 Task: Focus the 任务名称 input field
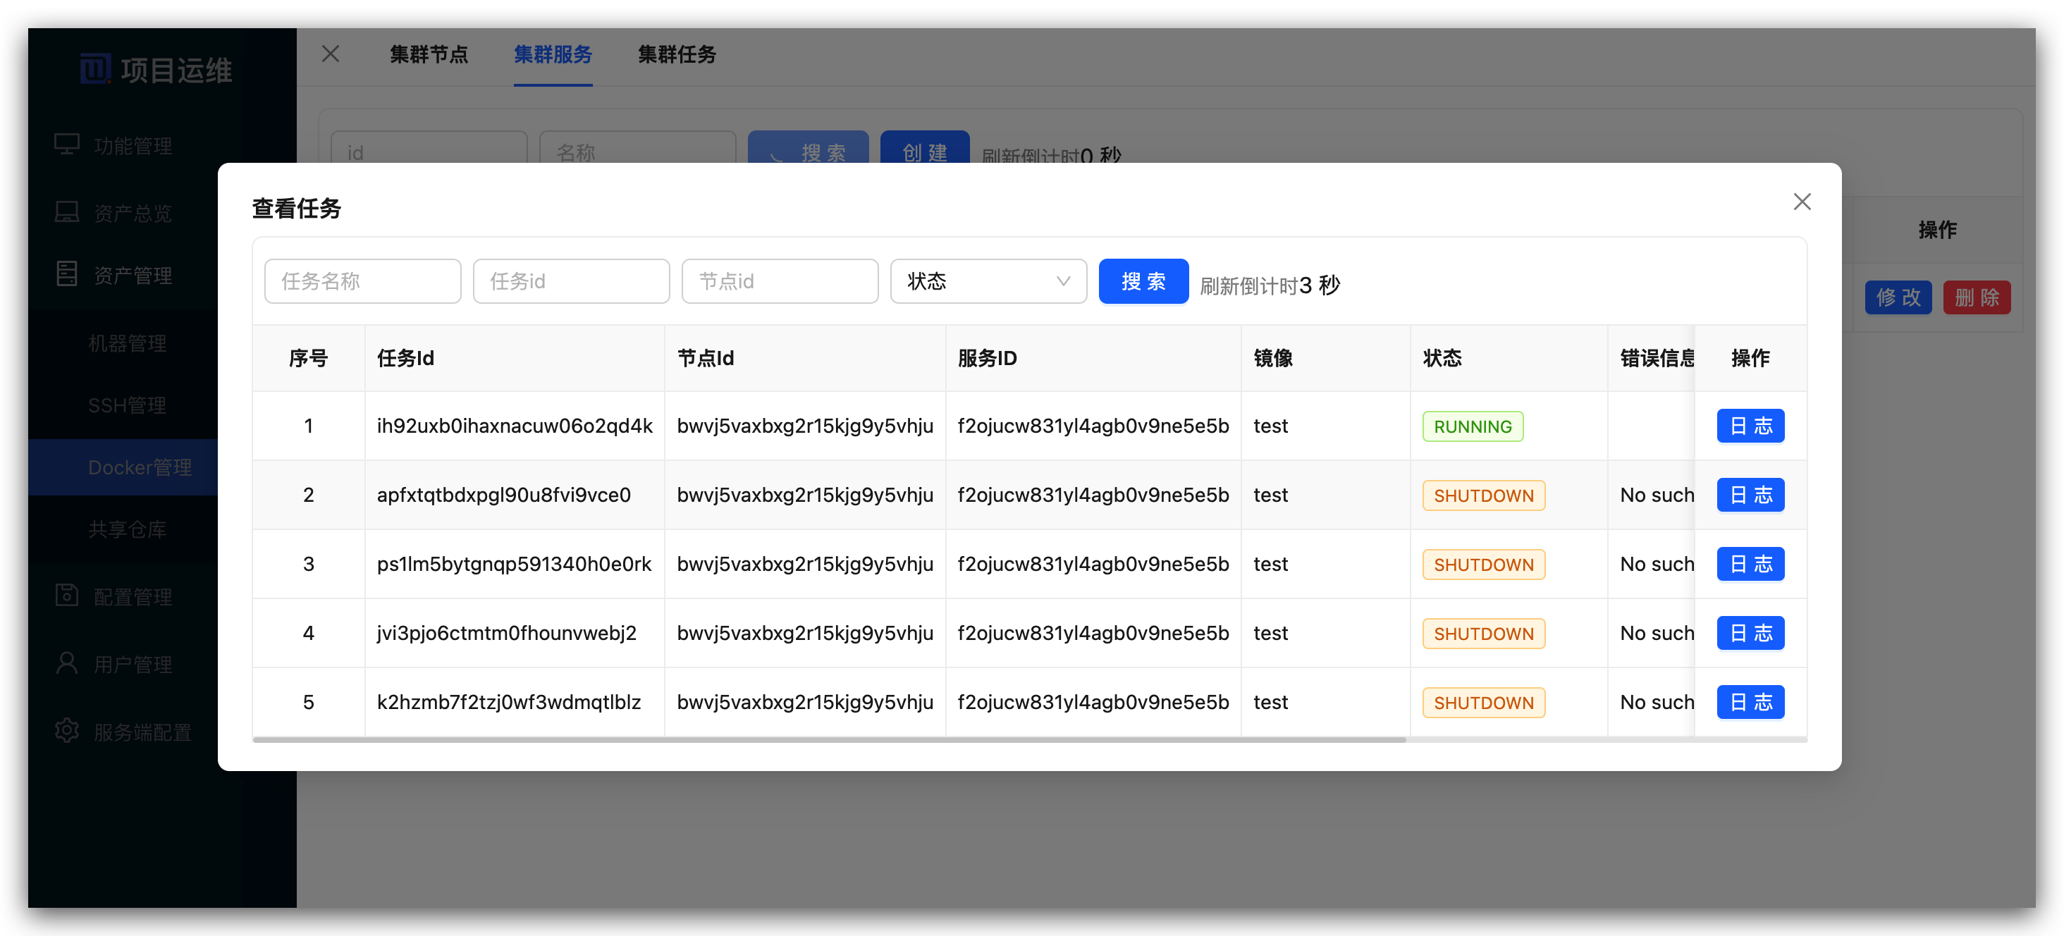362,281
